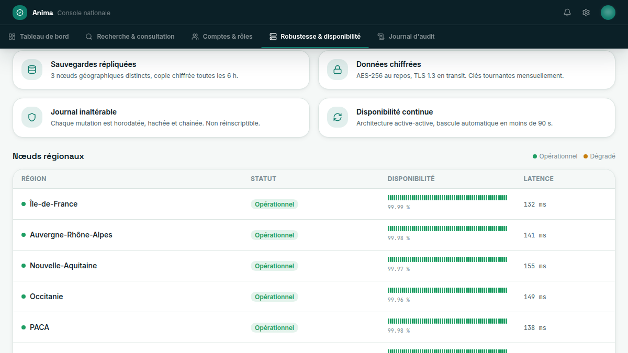Click the Opérationnel badge for Occitanie
Viewport: 628px width, 353px height.
pos(274,297)
